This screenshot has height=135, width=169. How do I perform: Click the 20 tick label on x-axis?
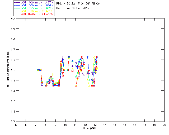point(164,125)
